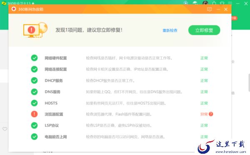Click the scrollbar of the 360安全卫士 window
The width and height of the screenshot is (250, 155).
tap(249, 82)
